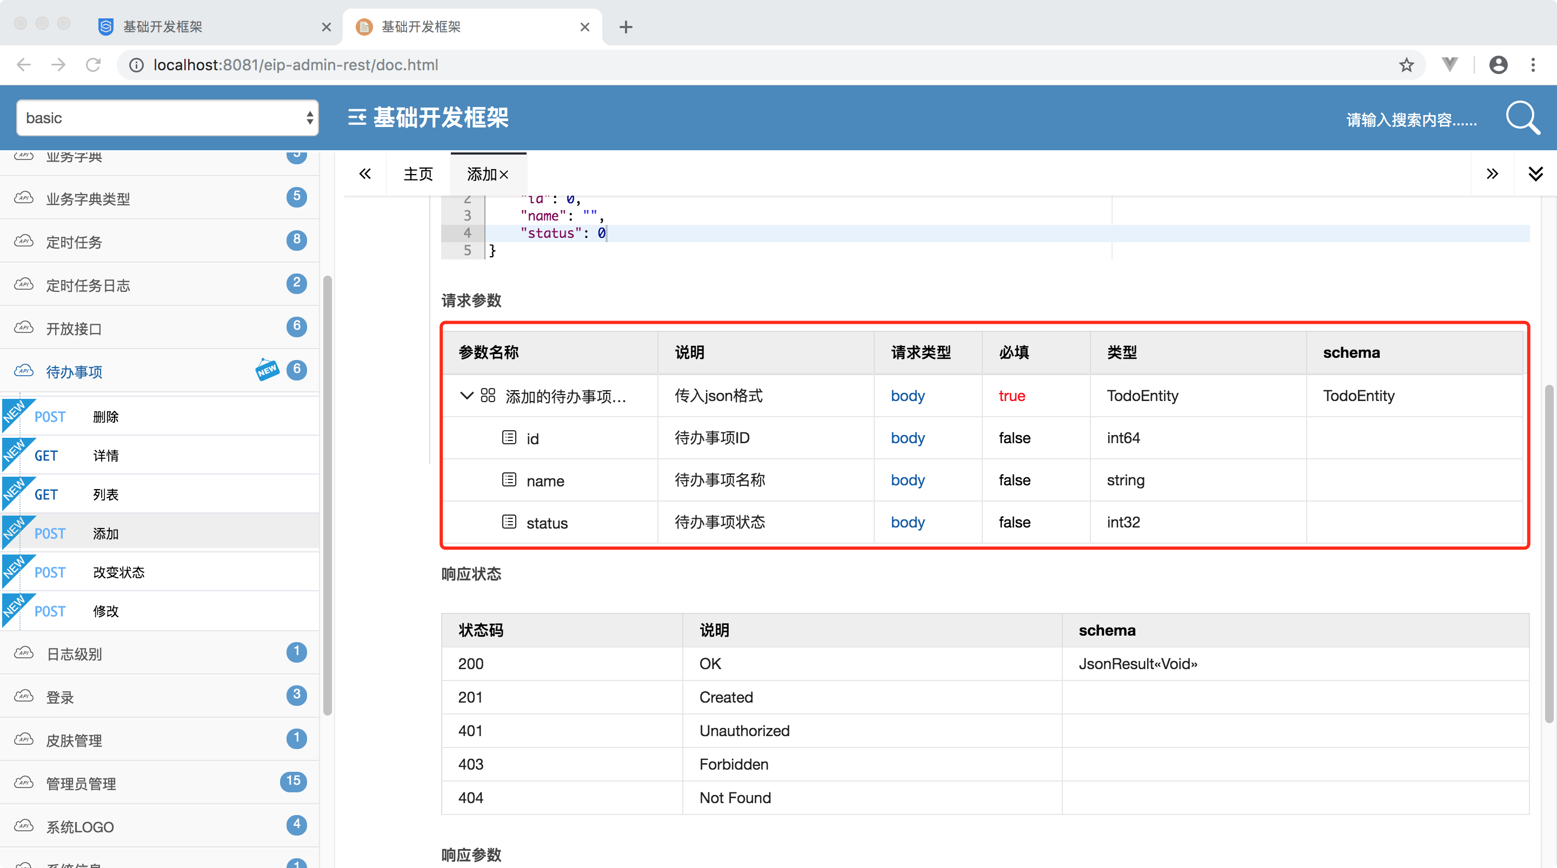Click the Vue devtools extension icon
The width and height of the screenshot is (1557, 868).
(x=1449, y=65)
